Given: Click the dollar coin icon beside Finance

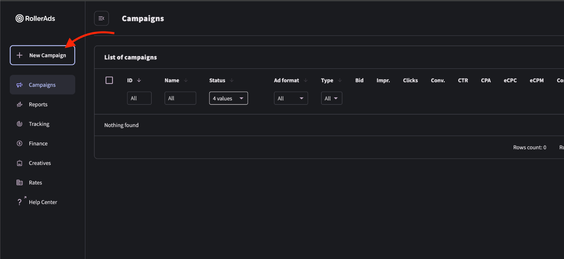Looking at the screenshot, I should coord(20,144).
